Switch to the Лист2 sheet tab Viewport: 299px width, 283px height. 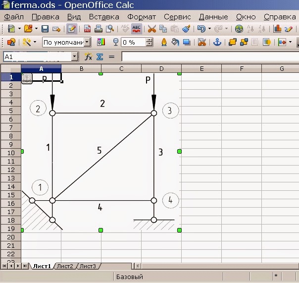coord(65,266)
